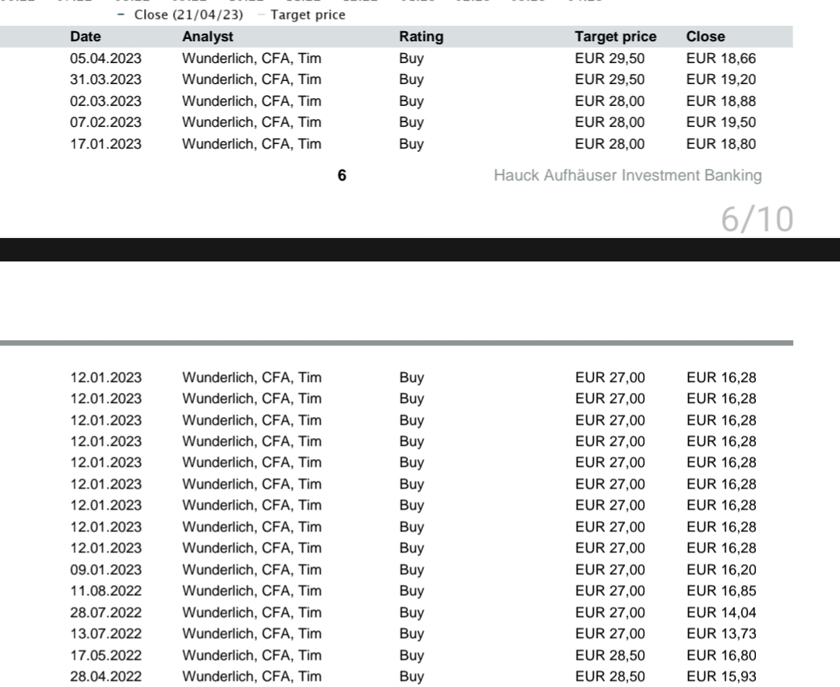The image size is (840, 687).
Task: Click the Buy rating in 28.07.2022 row
Action: point(411,613)
